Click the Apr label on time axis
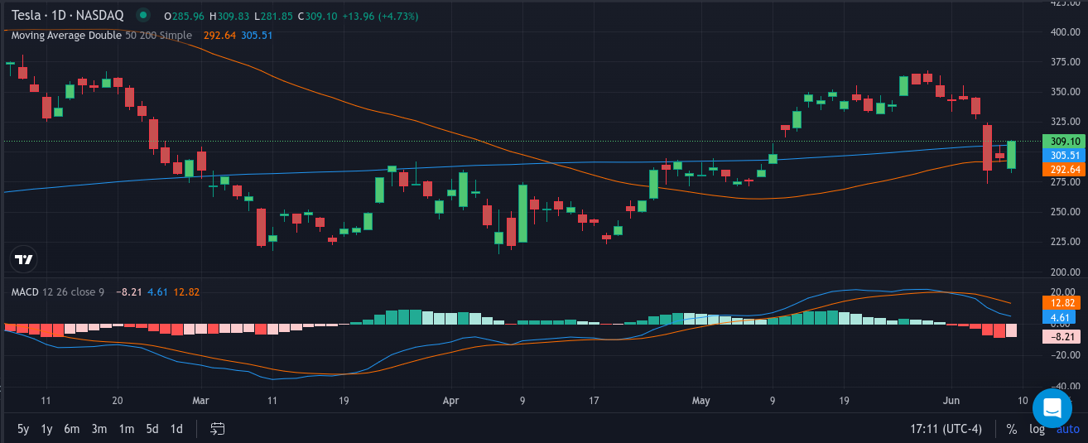Image resolution: width=1088 pixels, height=443 pixels. (450, 400)
